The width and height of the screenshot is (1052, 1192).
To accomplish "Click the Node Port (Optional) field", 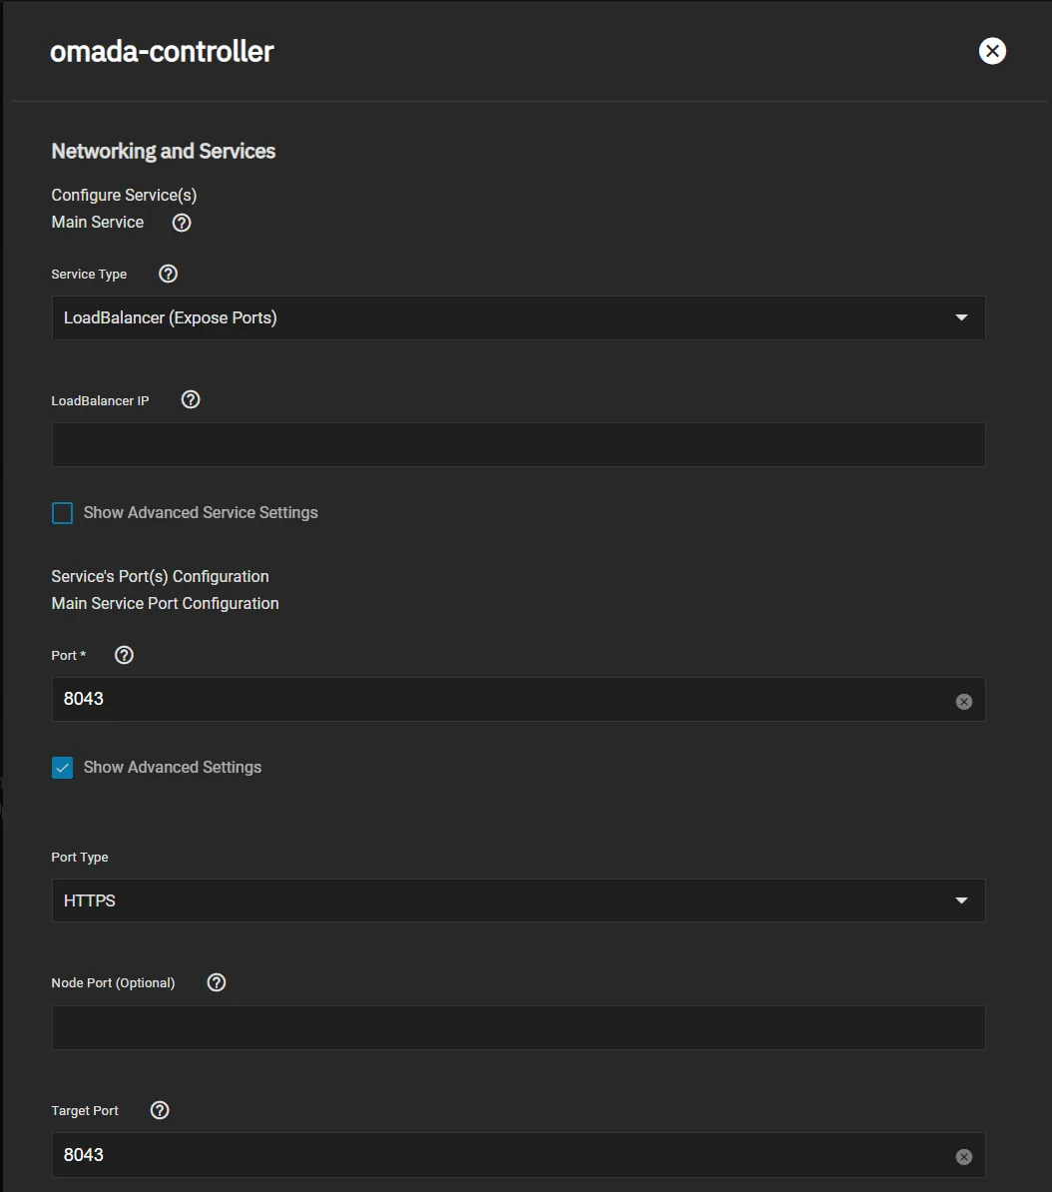I will pos(517,1028).
